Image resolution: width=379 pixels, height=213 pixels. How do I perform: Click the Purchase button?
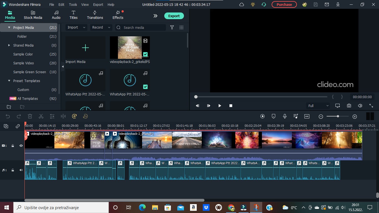pyautogui.click(x=284, y=4)
